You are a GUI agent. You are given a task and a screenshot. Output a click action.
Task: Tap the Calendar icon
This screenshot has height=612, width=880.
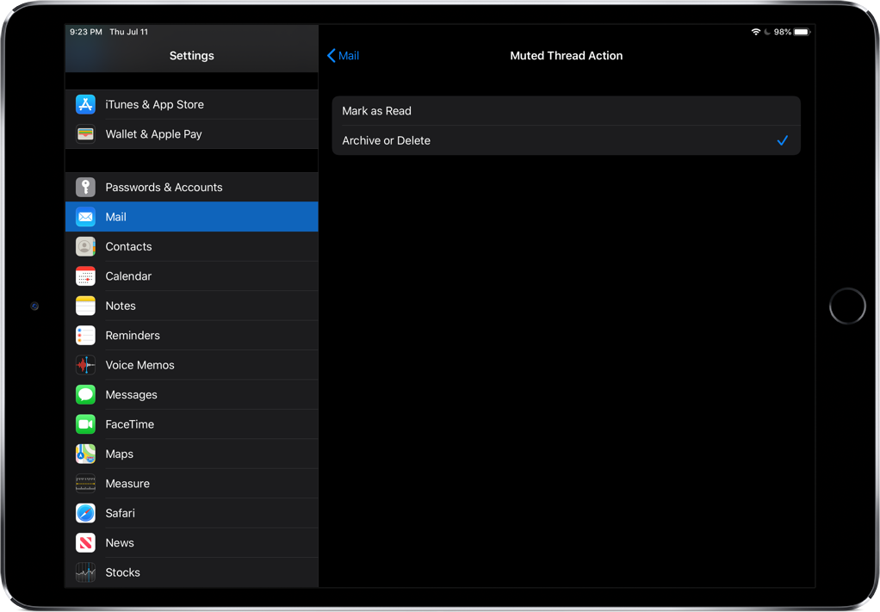[x=85, y=276]
